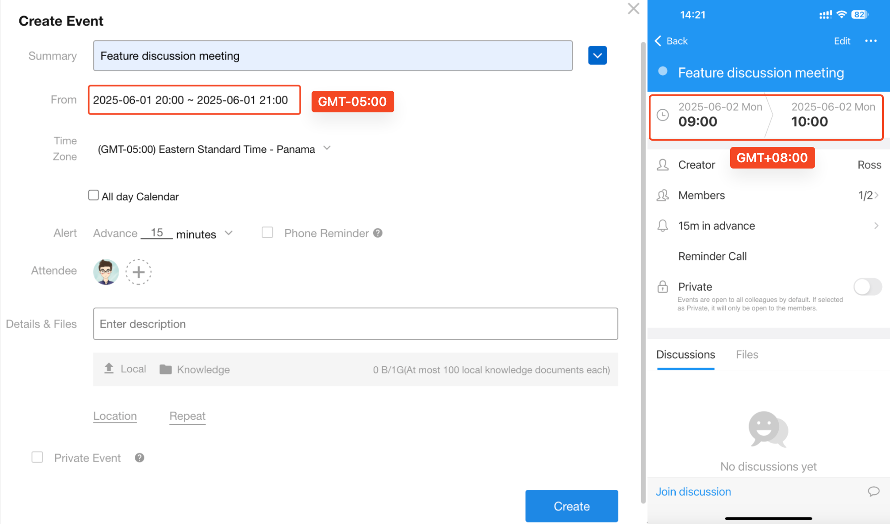Click the Enter description field
The image size is (892, 524).
(355, 324)
